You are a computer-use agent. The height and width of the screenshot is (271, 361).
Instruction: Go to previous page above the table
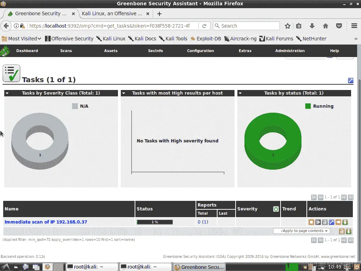pyautogui.click(x=321, y=197)
